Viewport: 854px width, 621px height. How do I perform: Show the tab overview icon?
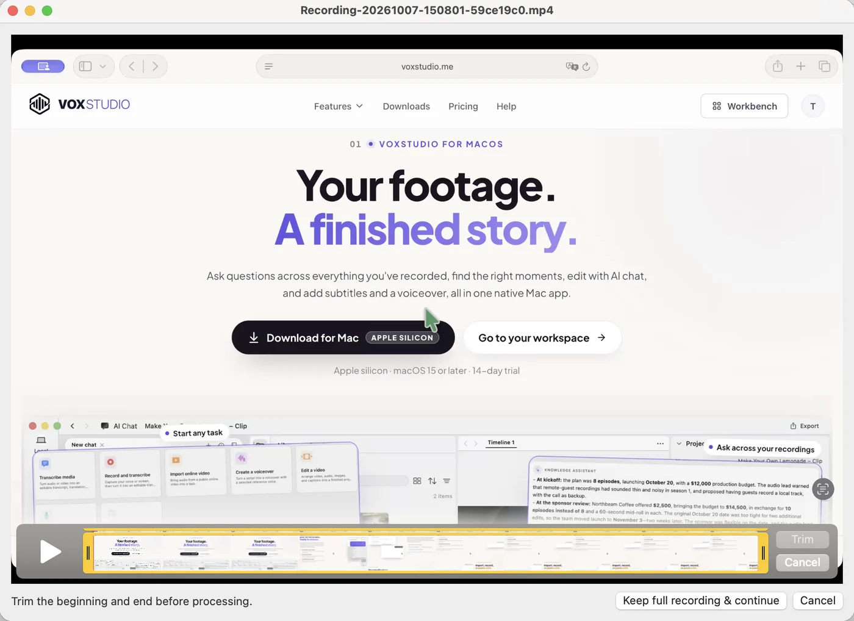click(824, 66)
